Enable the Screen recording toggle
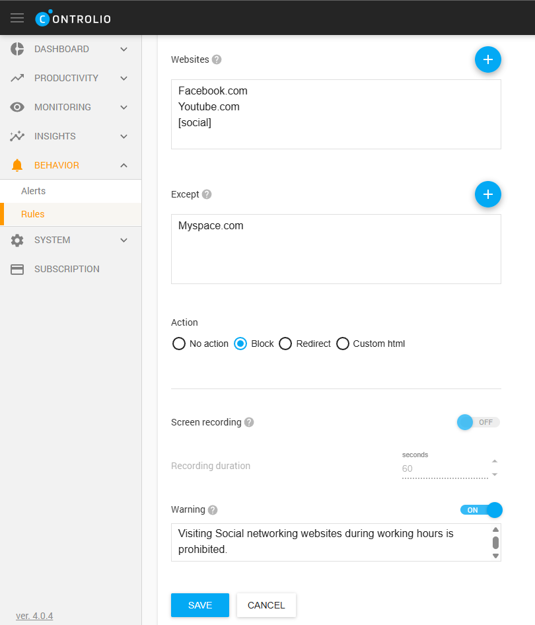The width and height of the screenshot is (535, 625). click(478, 422)
